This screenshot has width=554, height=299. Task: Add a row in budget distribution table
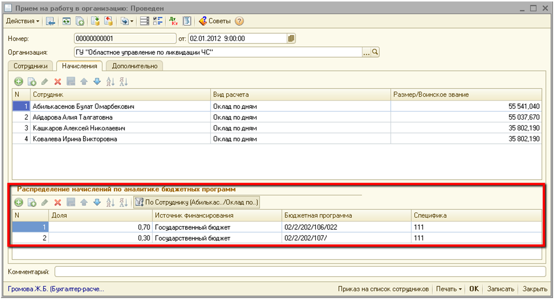(18, 202)
